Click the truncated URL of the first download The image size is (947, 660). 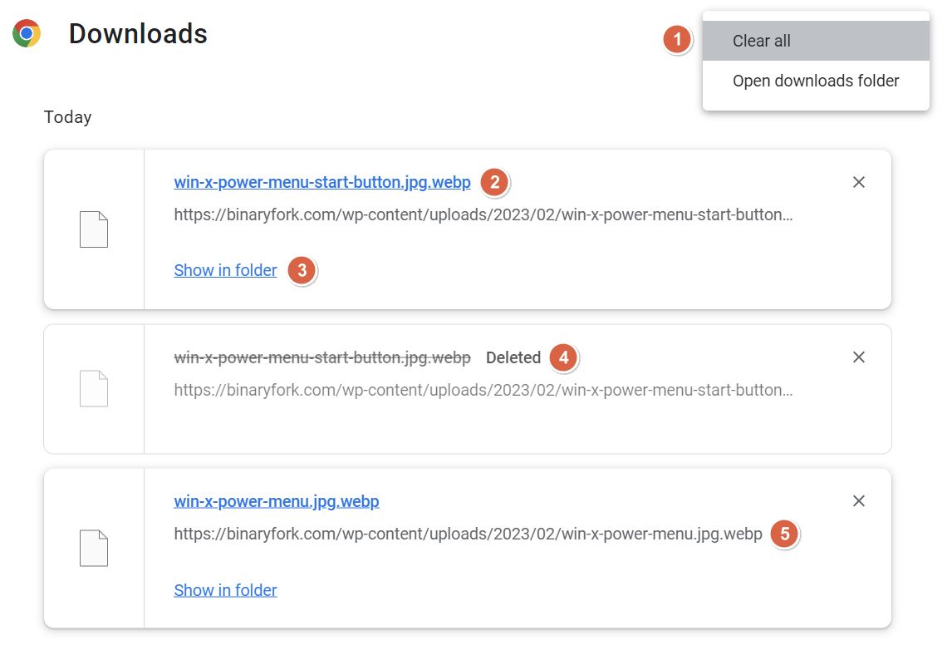click(484, 215)
